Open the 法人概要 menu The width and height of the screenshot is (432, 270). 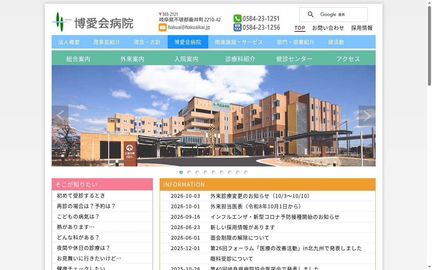pos(69,42)
